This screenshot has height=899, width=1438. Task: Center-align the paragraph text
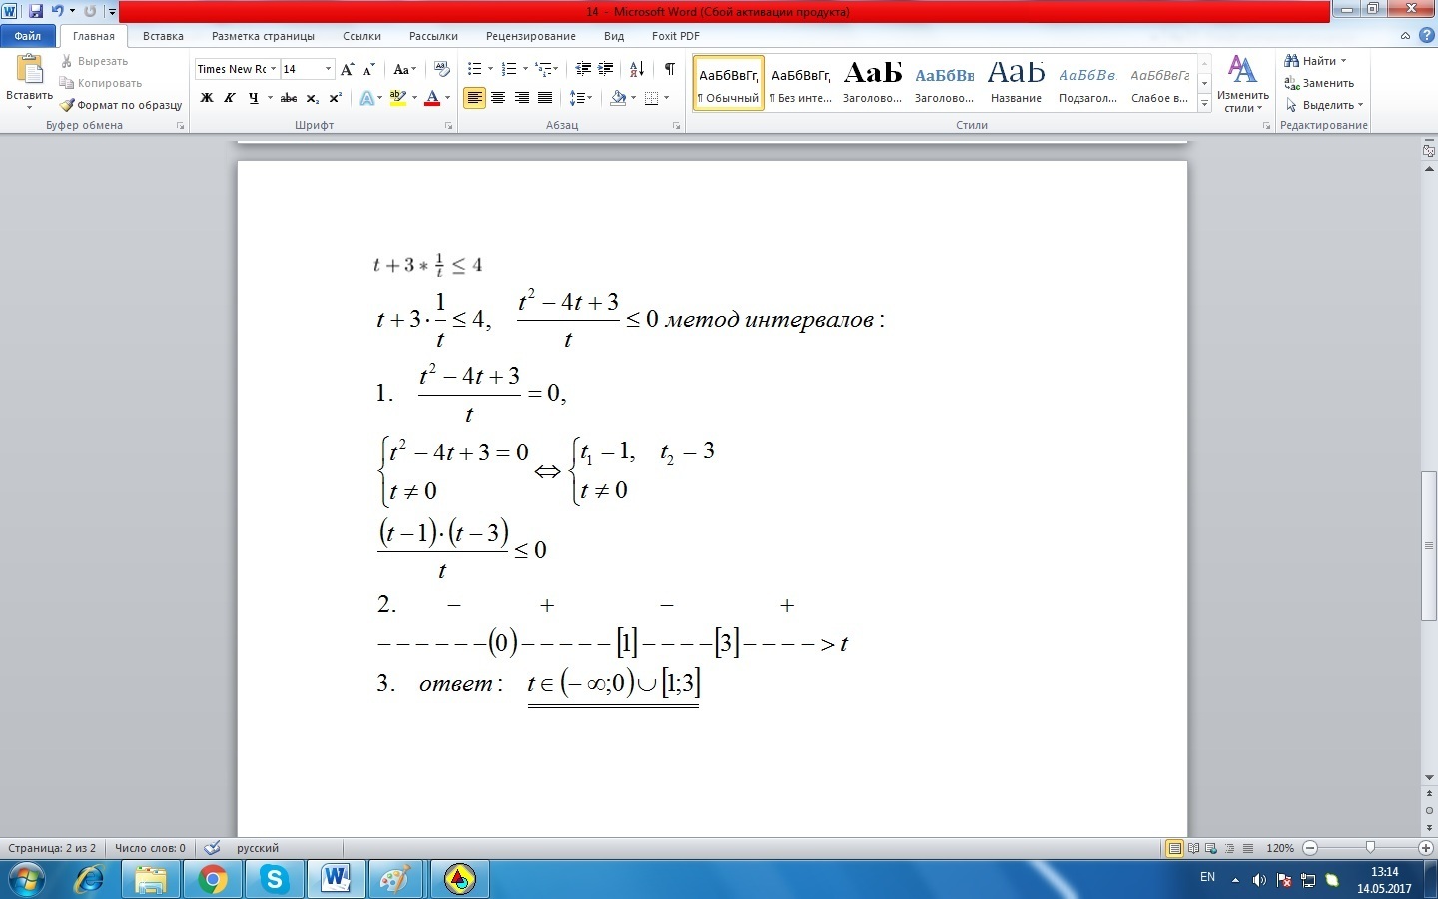pos(498,98)
